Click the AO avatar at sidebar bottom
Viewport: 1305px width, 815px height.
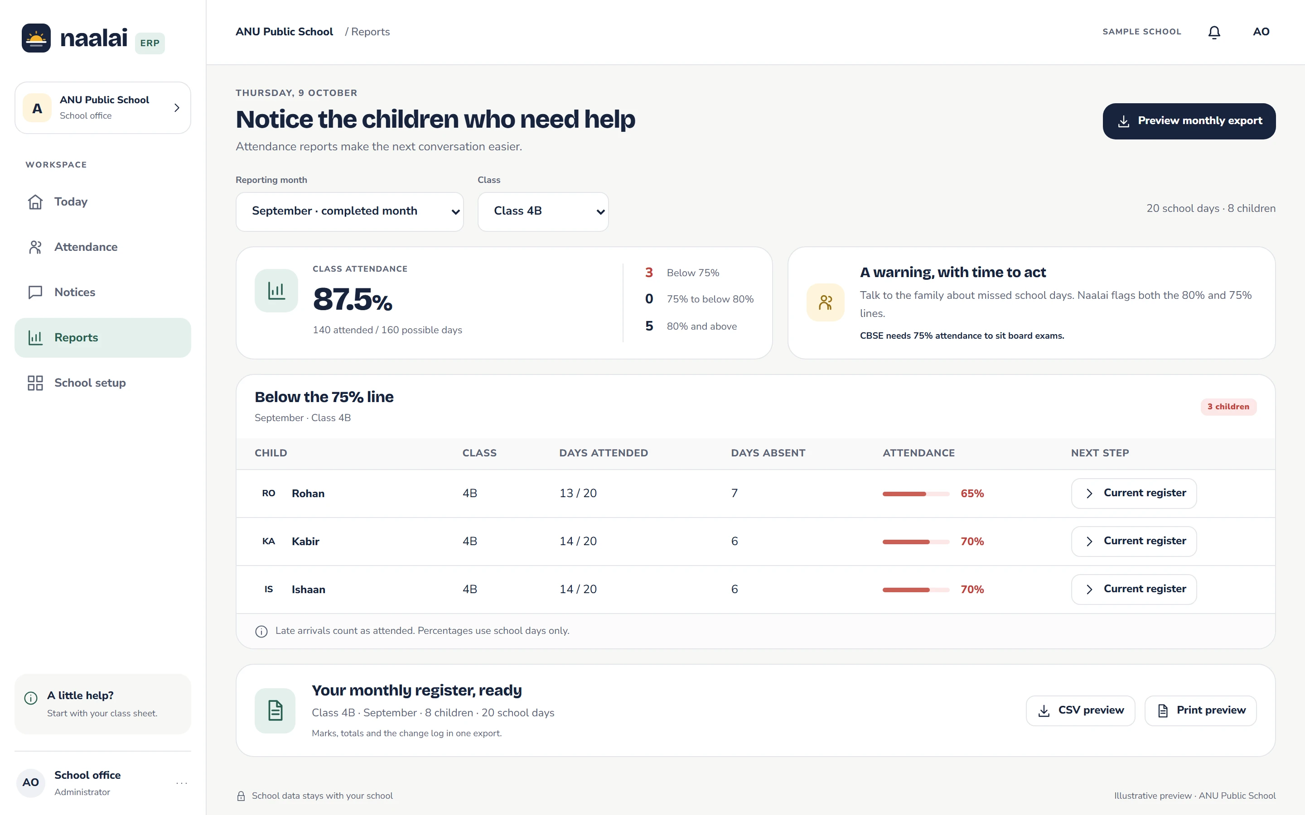[x=31, y=783]
